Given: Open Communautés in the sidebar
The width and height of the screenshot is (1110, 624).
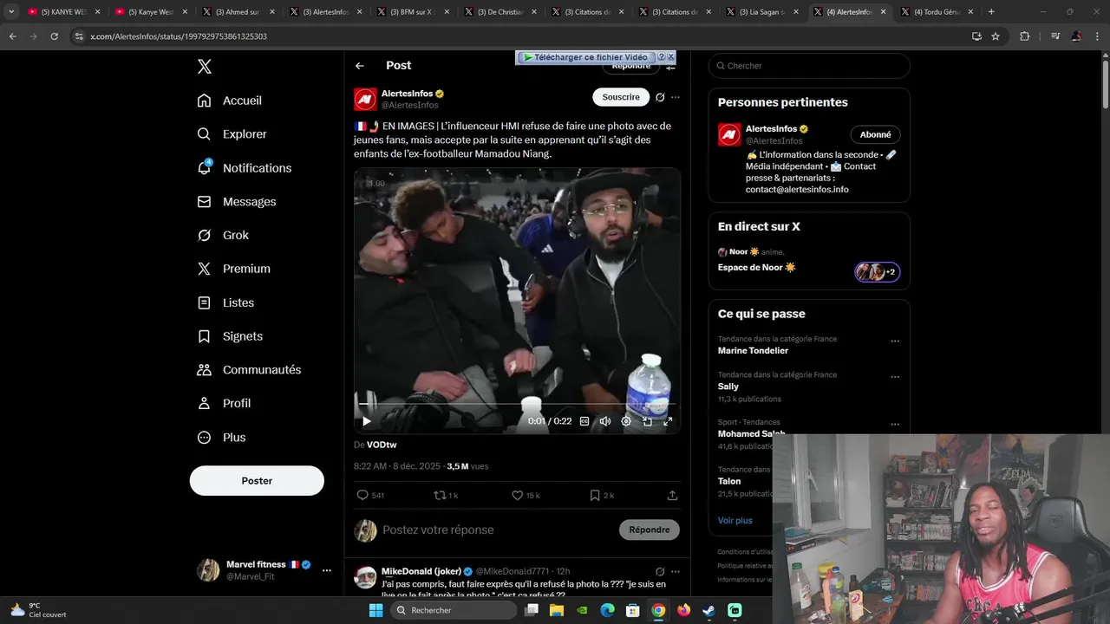Looking at the screenshot, I should [249, 370].
